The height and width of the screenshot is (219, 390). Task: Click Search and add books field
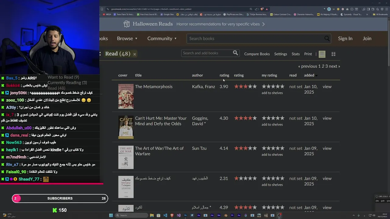[207, 53]
